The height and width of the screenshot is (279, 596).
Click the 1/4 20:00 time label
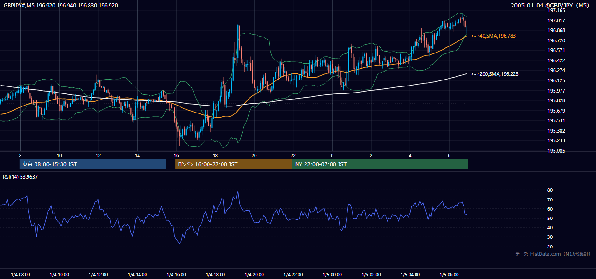click(254, 274)
